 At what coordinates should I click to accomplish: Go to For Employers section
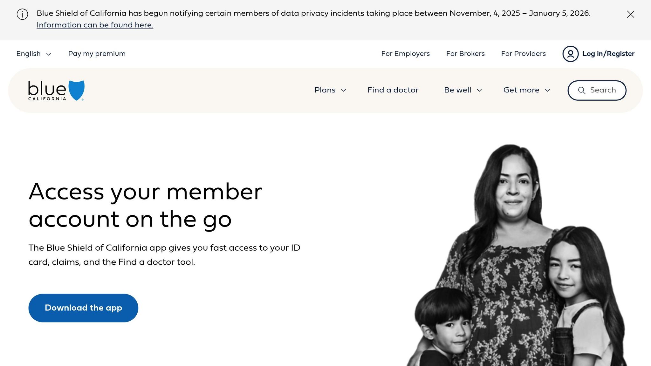coord(405,54)
